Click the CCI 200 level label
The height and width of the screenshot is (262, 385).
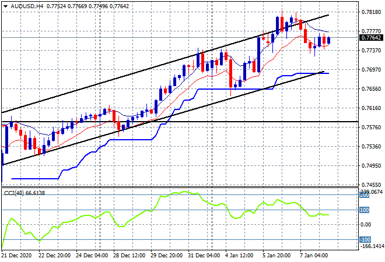point(365,195)
